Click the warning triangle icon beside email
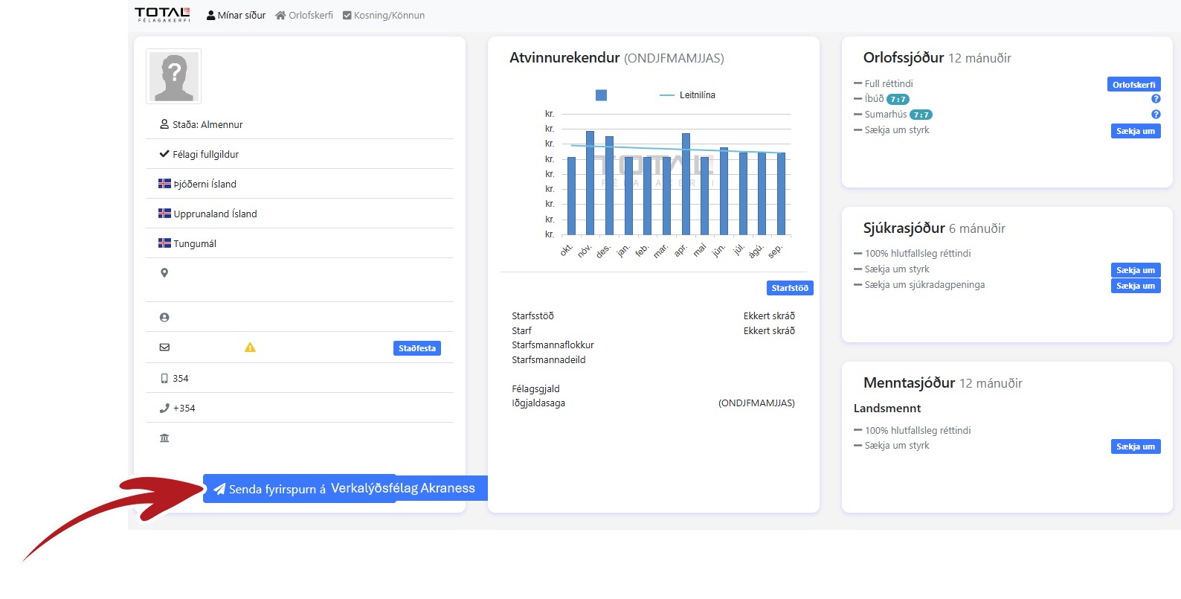Image resolution: width=1181 pixels, height=599 pixels. (x=250, y=347)
